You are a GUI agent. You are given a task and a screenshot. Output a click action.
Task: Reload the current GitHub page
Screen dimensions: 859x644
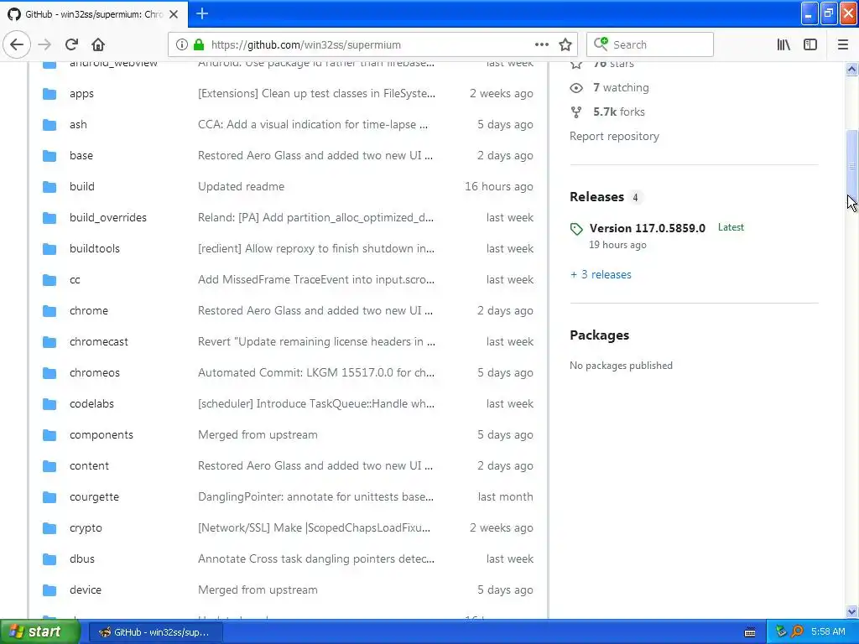72,44
